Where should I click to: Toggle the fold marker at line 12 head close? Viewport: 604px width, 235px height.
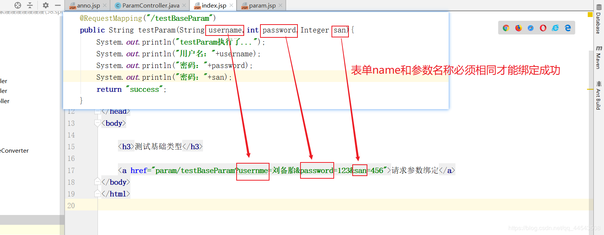98,111
